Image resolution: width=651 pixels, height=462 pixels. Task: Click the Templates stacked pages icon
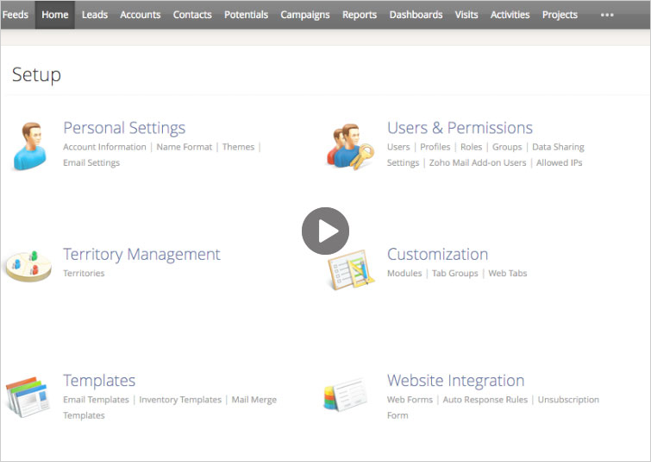point(29,396)
